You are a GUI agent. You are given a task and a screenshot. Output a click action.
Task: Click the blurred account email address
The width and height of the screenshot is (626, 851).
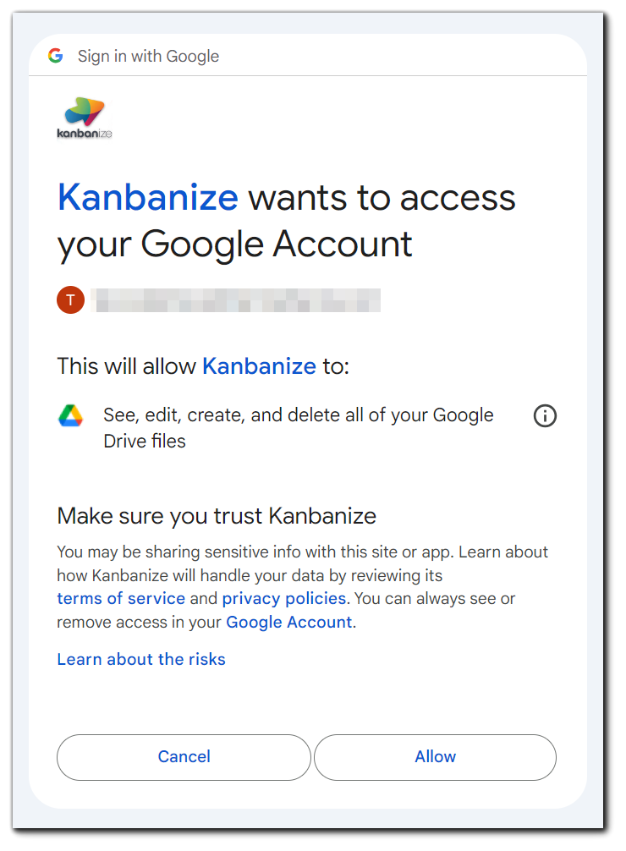pos(237,299)
